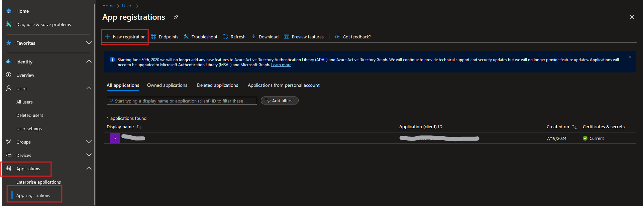Collapse the Applications section chevron
Viewport: 643px width, 206px height.
click(x=89, y=168)
